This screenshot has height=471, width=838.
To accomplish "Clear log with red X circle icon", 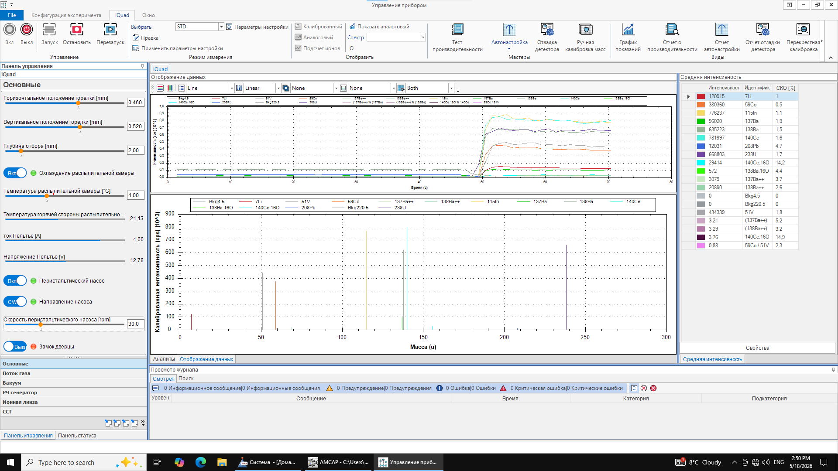I will [653, 388].
